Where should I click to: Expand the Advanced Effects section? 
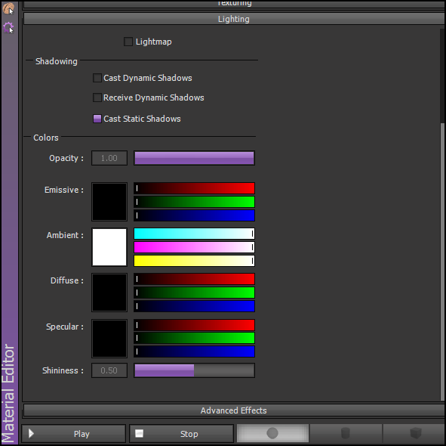click(x=234, y=410)
